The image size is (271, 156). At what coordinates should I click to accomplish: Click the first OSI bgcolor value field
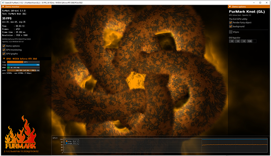(x=232, y=41)
